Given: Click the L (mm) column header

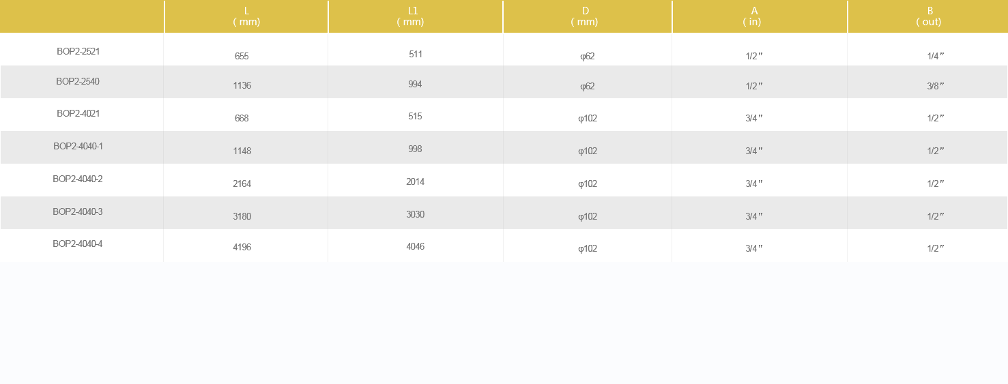Looking at the screenshot, I should click(x=246, y=16).
